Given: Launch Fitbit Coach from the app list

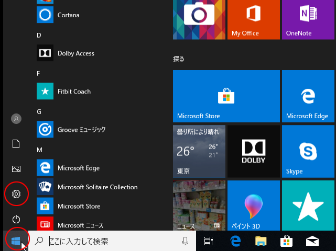Looking at the screenshot, I should tap(74, 92).
